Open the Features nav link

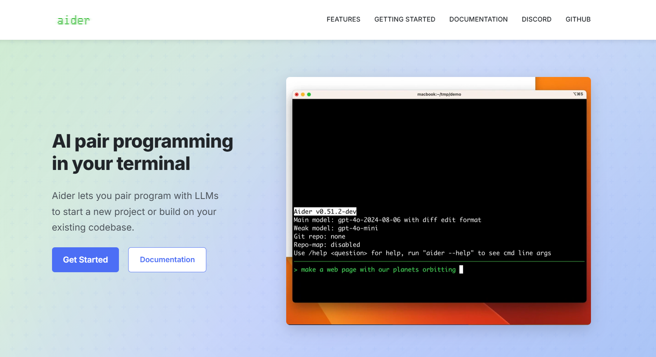tap(343, 19)
